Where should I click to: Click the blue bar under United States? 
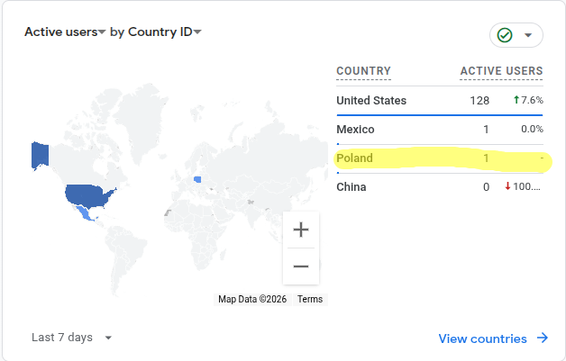point(439,114)
